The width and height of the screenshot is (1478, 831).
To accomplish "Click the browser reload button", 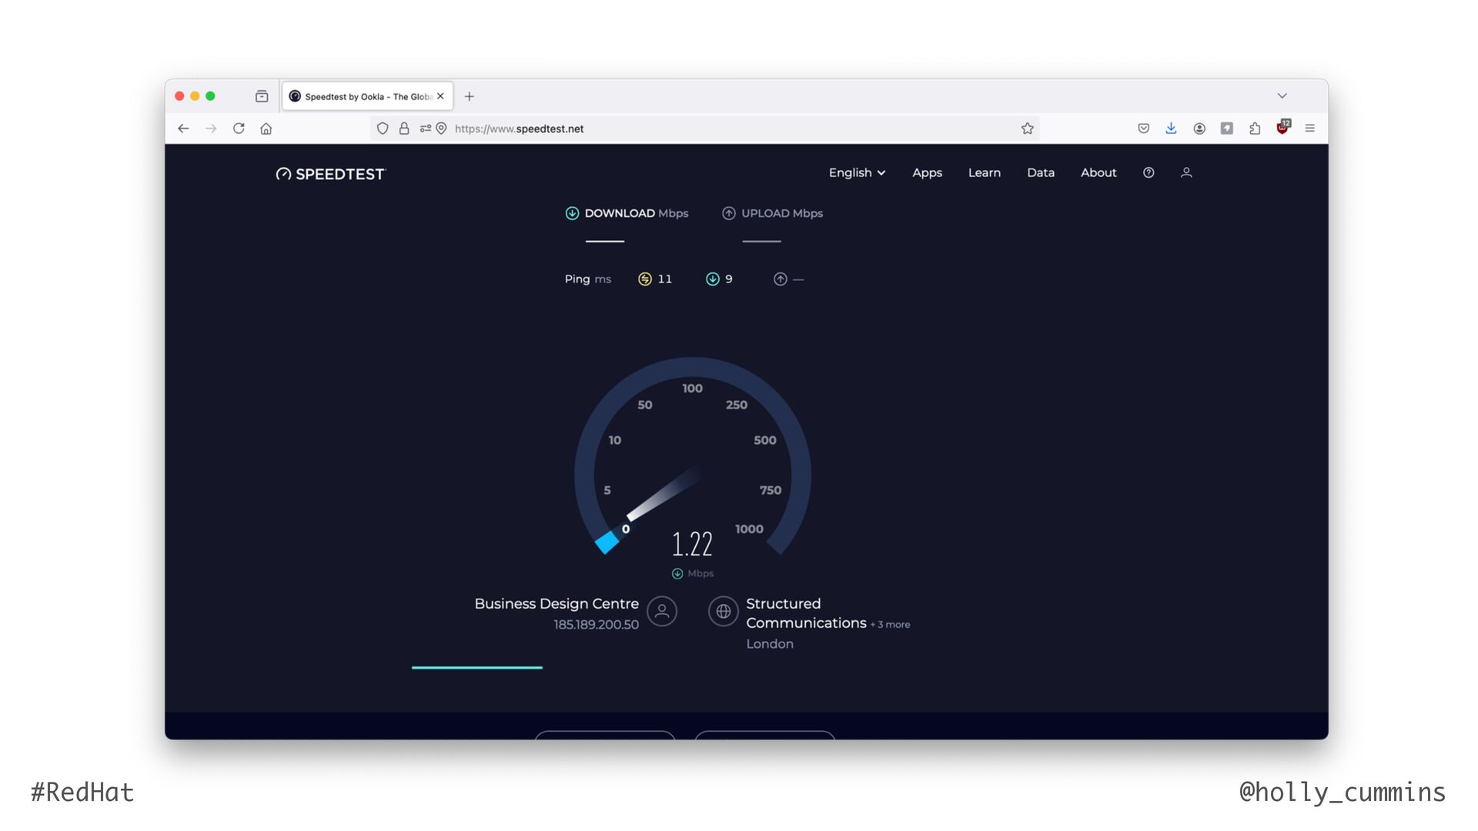I will (x=239, y=128).
